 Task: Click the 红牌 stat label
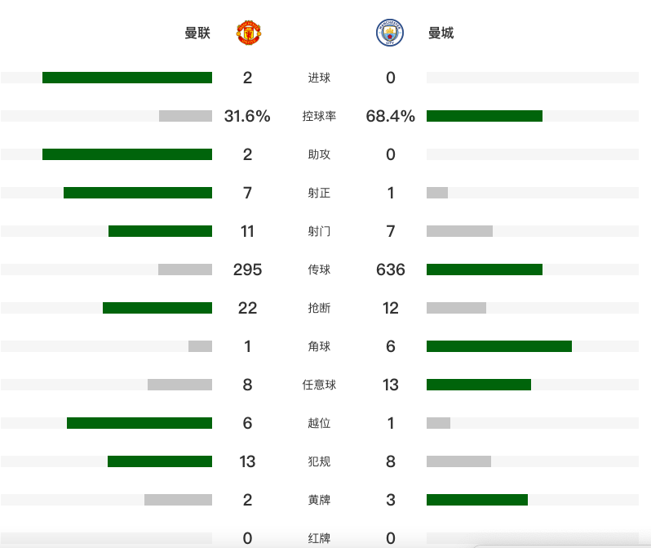319,538
